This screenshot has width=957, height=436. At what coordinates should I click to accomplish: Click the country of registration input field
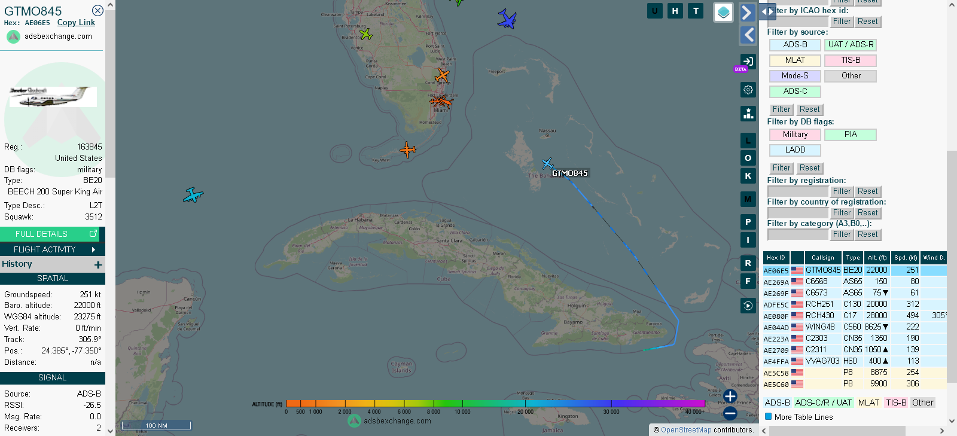798,213
